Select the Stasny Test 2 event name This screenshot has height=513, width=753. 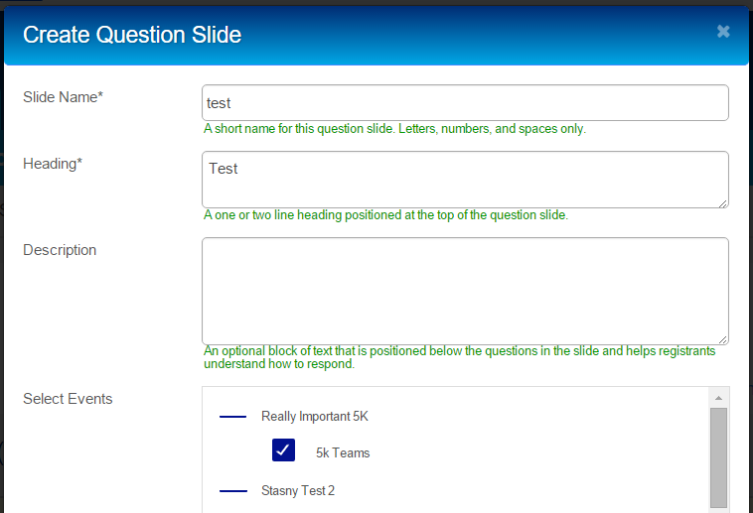tap(298, 491)
